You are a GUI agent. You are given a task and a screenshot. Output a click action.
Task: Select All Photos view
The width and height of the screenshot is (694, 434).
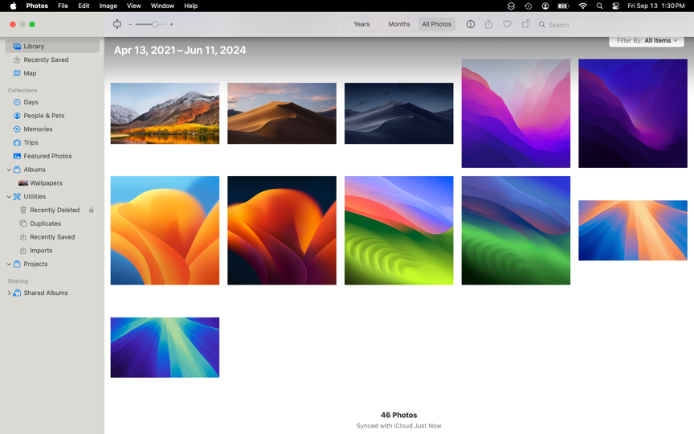pyautogui.click(x=437, y=24)
